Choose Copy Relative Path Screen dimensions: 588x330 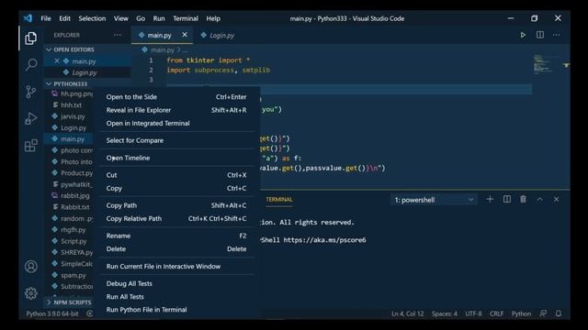coord(176,218)
